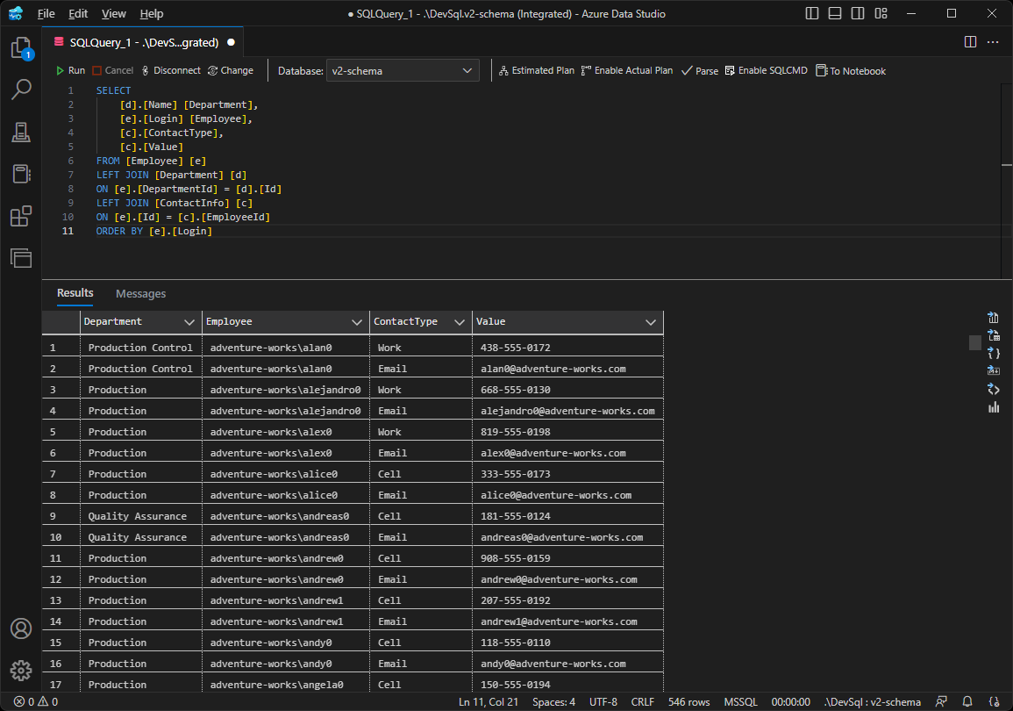Open Value column filter dropdown

tap(651, 322)
